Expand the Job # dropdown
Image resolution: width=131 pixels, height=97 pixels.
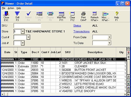click(23, 43)
